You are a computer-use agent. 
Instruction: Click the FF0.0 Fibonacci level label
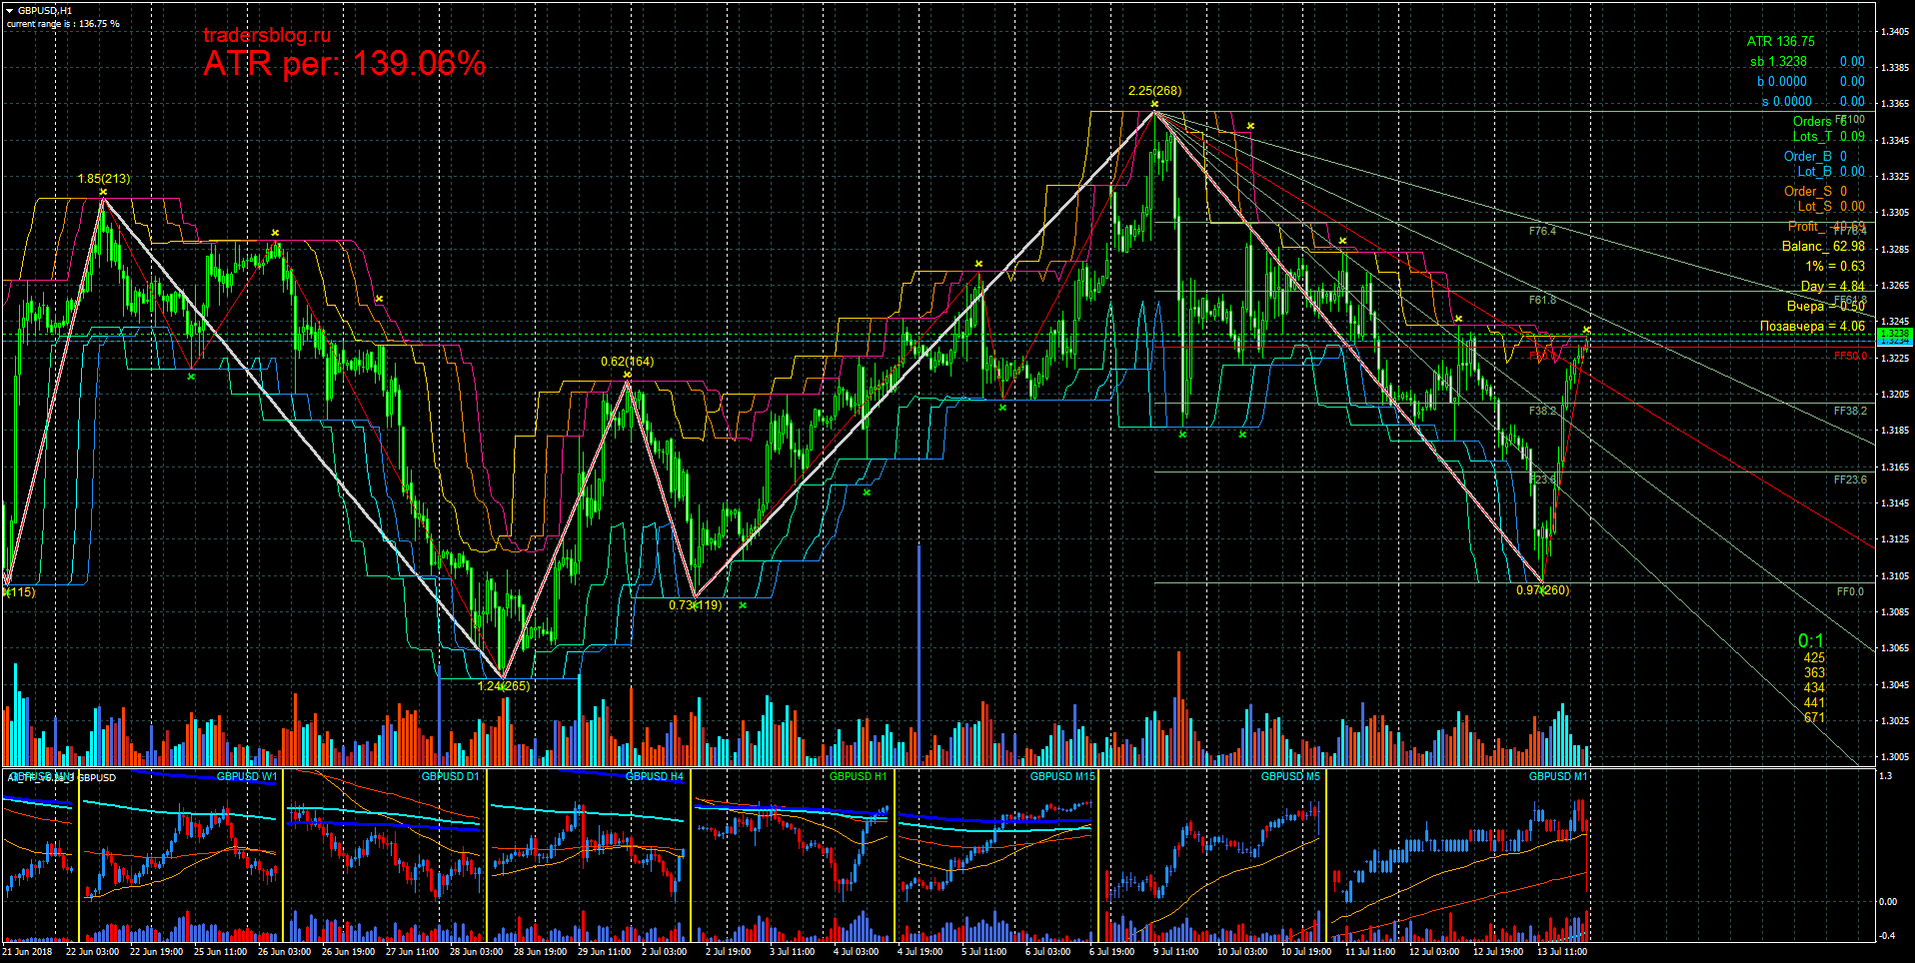pyautogui.click(x=1850, y=591)
